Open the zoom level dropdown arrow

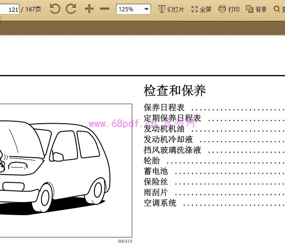[x=146, y=9]
